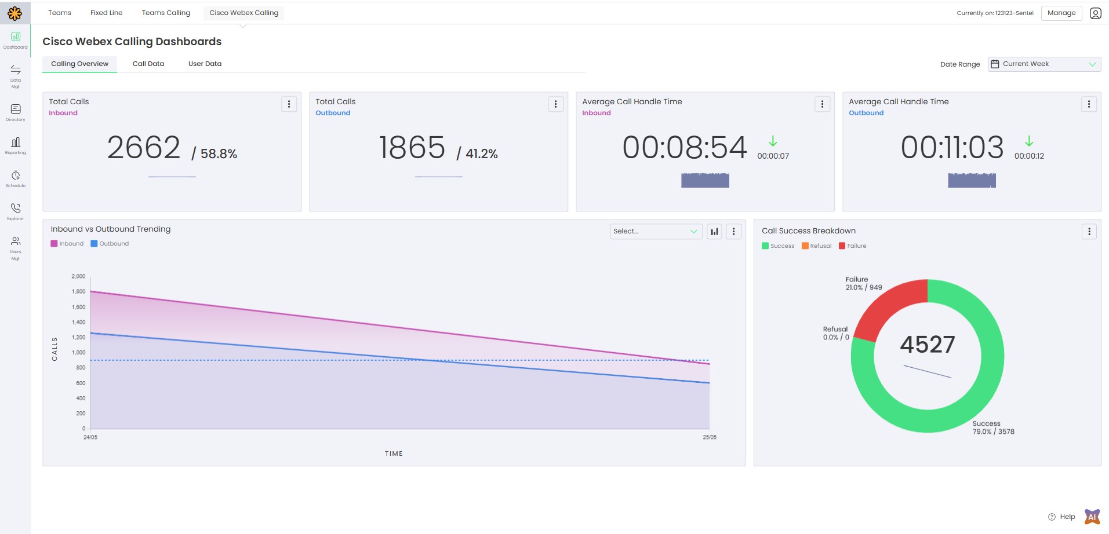Click the 25/05 date on the time axis
This screenshot has height=534, width=1109.
710,437
